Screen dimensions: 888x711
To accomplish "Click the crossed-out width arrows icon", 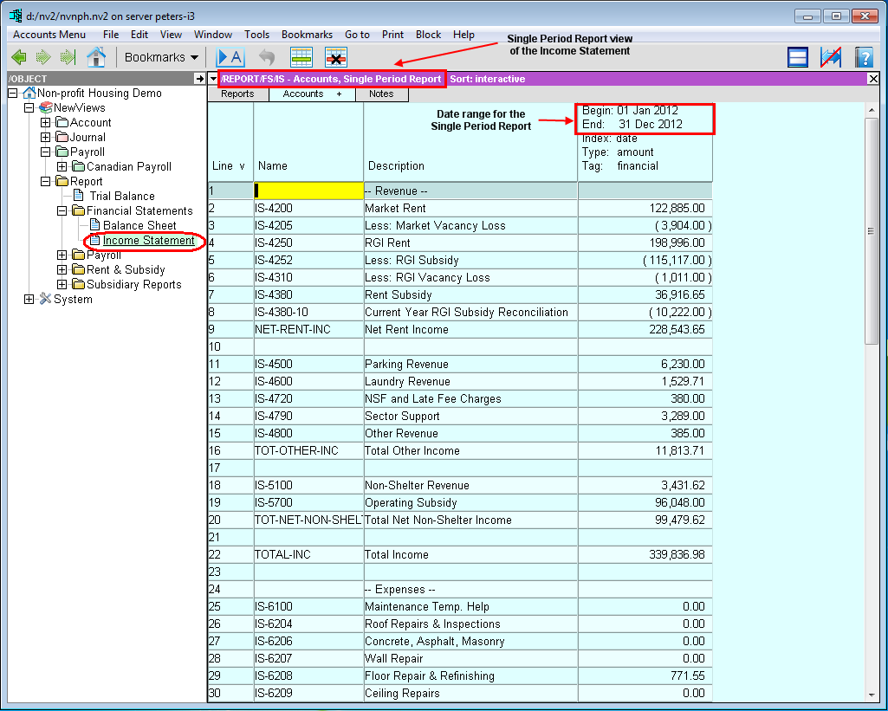I will (x=831, y=57).
